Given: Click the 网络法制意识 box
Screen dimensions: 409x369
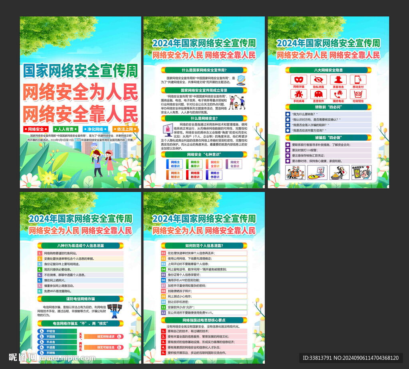Looking at the screenshot, I should (x=175, y=175).
